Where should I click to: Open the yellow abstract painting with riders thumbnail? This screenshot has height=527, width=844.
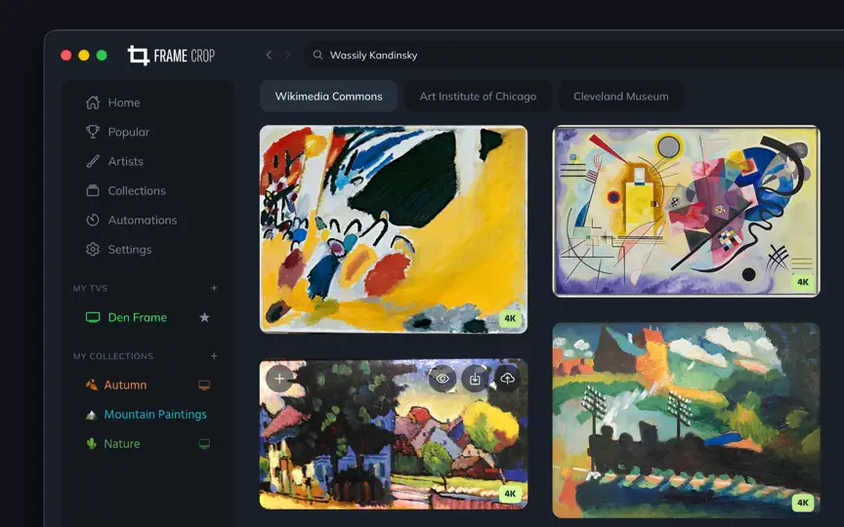[x=394, y=229]
